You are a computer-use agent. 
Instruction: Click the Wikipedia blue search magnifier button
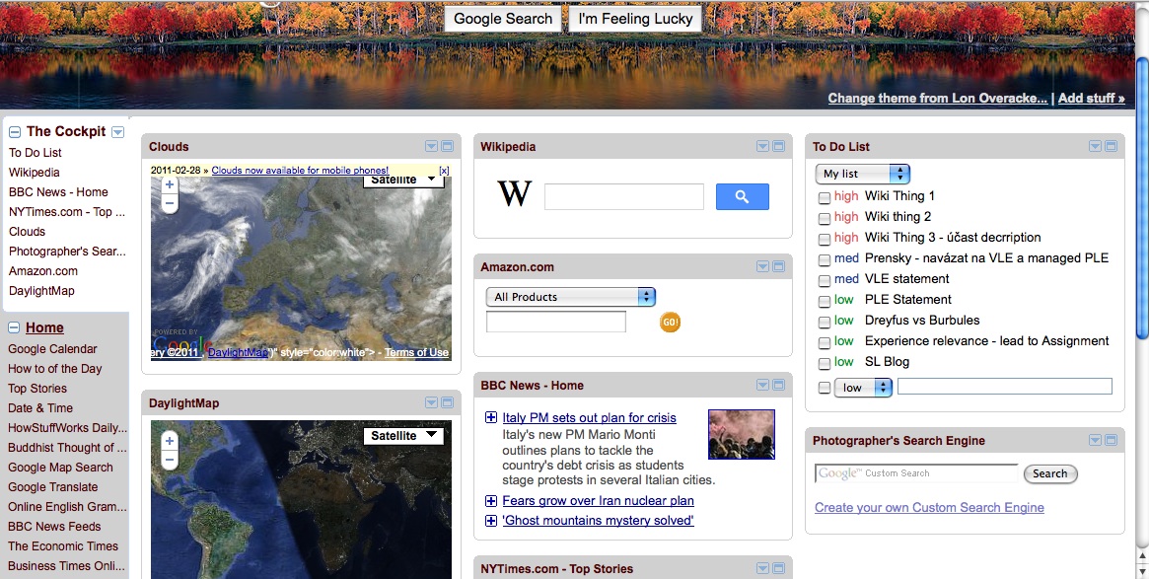742,197
